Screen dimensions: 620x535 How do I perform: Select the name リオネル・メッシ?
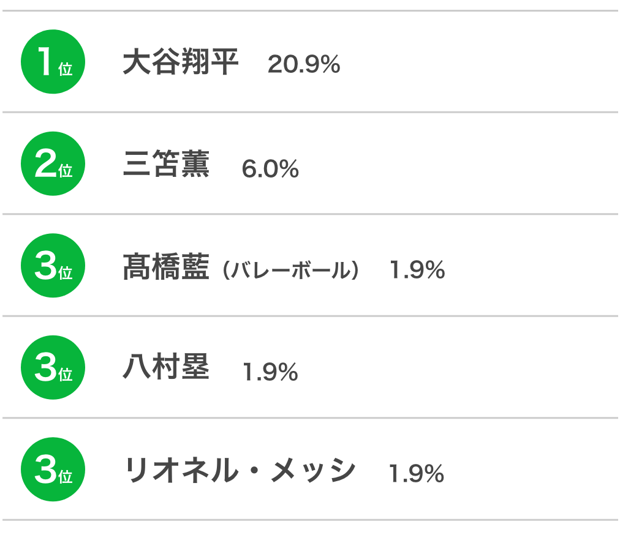click(240, 470)
